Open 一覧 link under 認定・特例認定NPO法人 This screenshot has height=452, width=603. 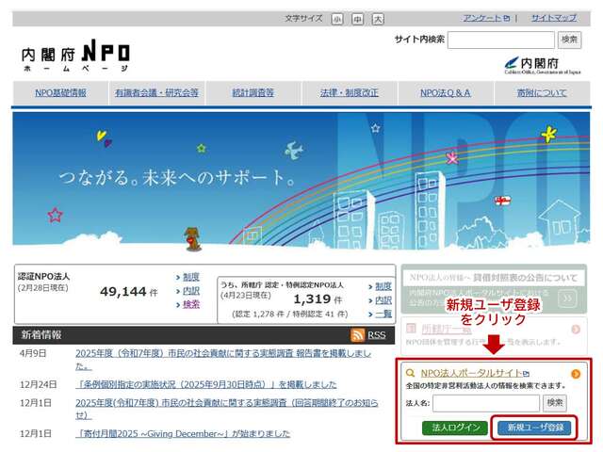click(383, 314)
